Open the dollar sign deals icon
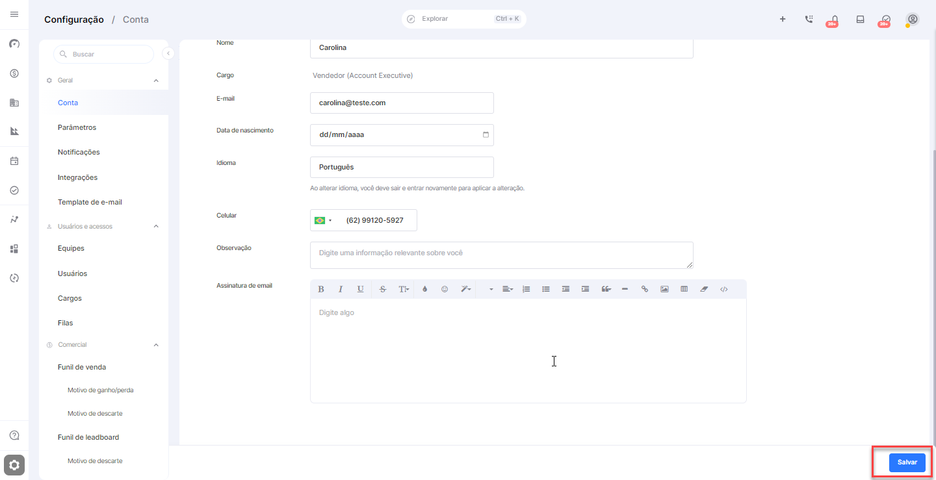Viewport: 936px width, 480px height. point(14,73)
